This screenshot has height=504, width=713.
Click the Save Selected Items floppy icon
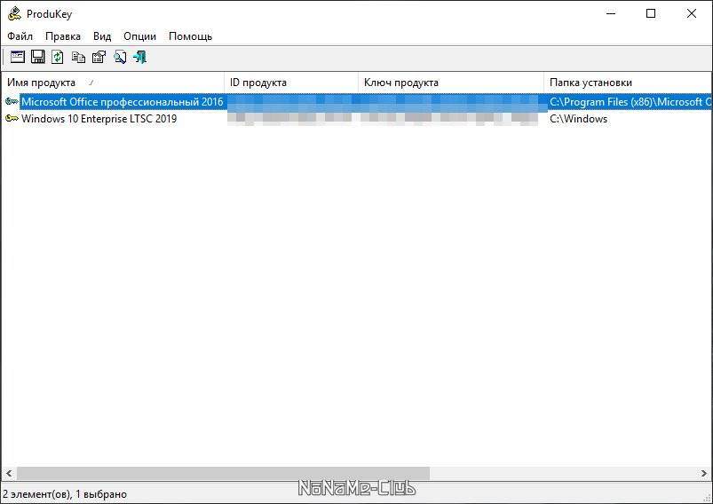click(x=38, y=57)
